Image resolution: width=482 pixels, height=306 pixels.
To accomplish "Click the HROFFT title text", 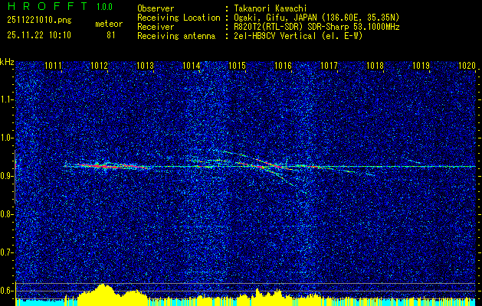I will [x=48, y=6].
